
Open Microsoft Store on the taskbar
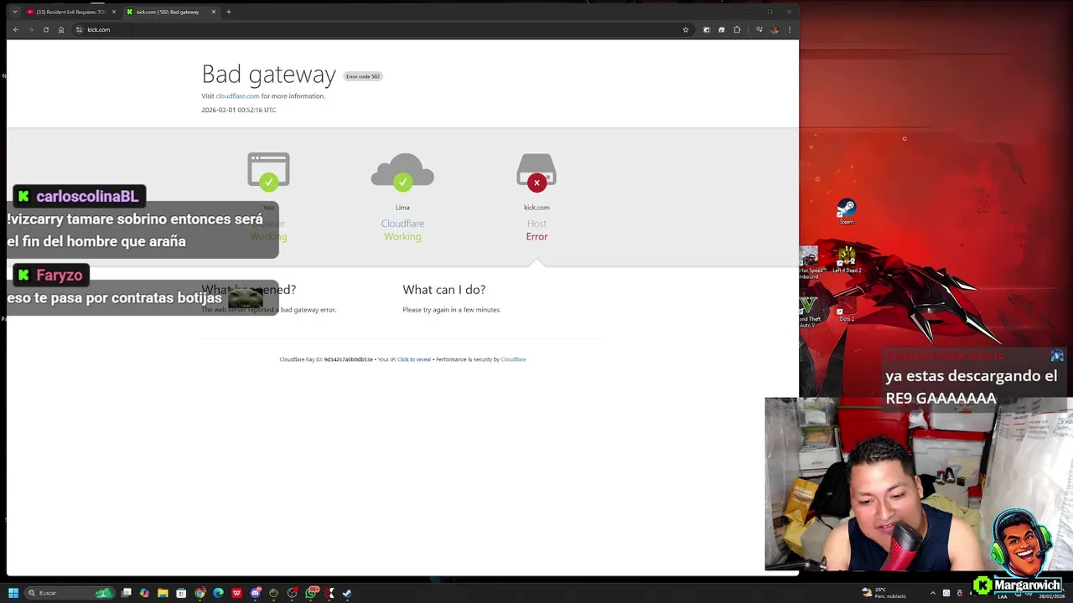point(181,593)
